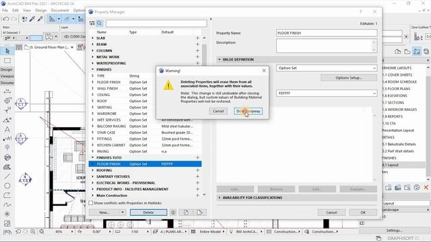
Task: Click OK in Property Manager
Action: 363,212
